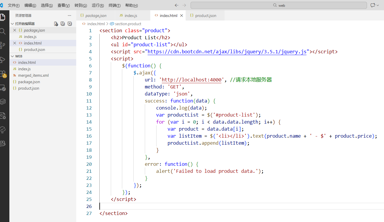The height and width of the screenshot is (222, 384).
Task: Open merged_items.xml in the file tree
Action: point(33,75)
